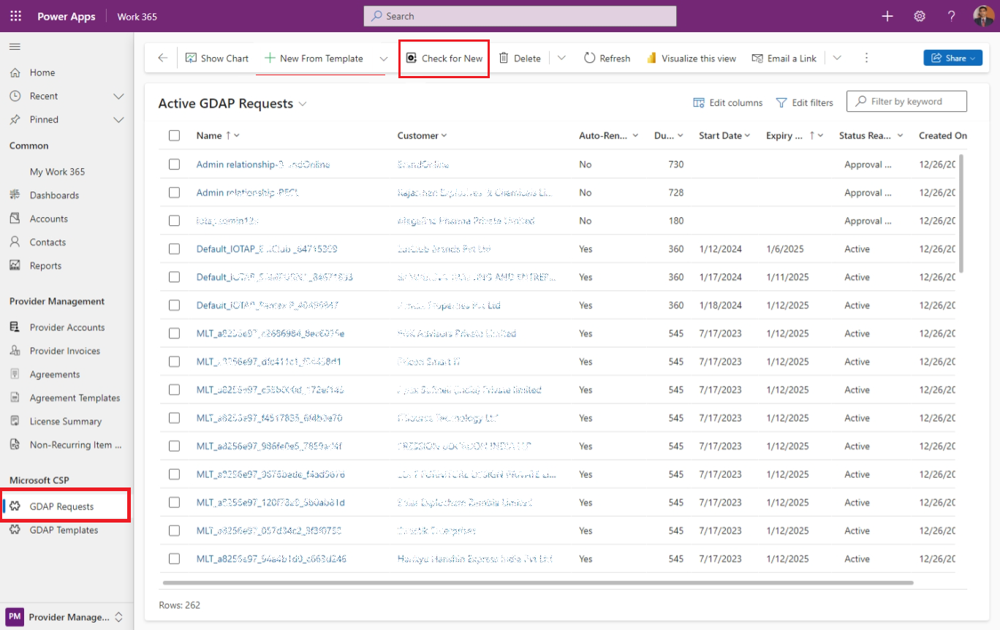
Task: Select the row with duration 730
Action: click(x=174, y=164)
